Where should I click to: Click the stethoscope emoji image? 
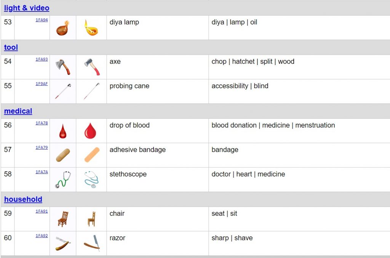tap(63, 180)
